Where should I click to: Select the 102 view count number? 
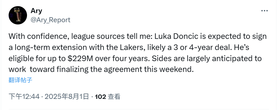(x=100, y=97)
